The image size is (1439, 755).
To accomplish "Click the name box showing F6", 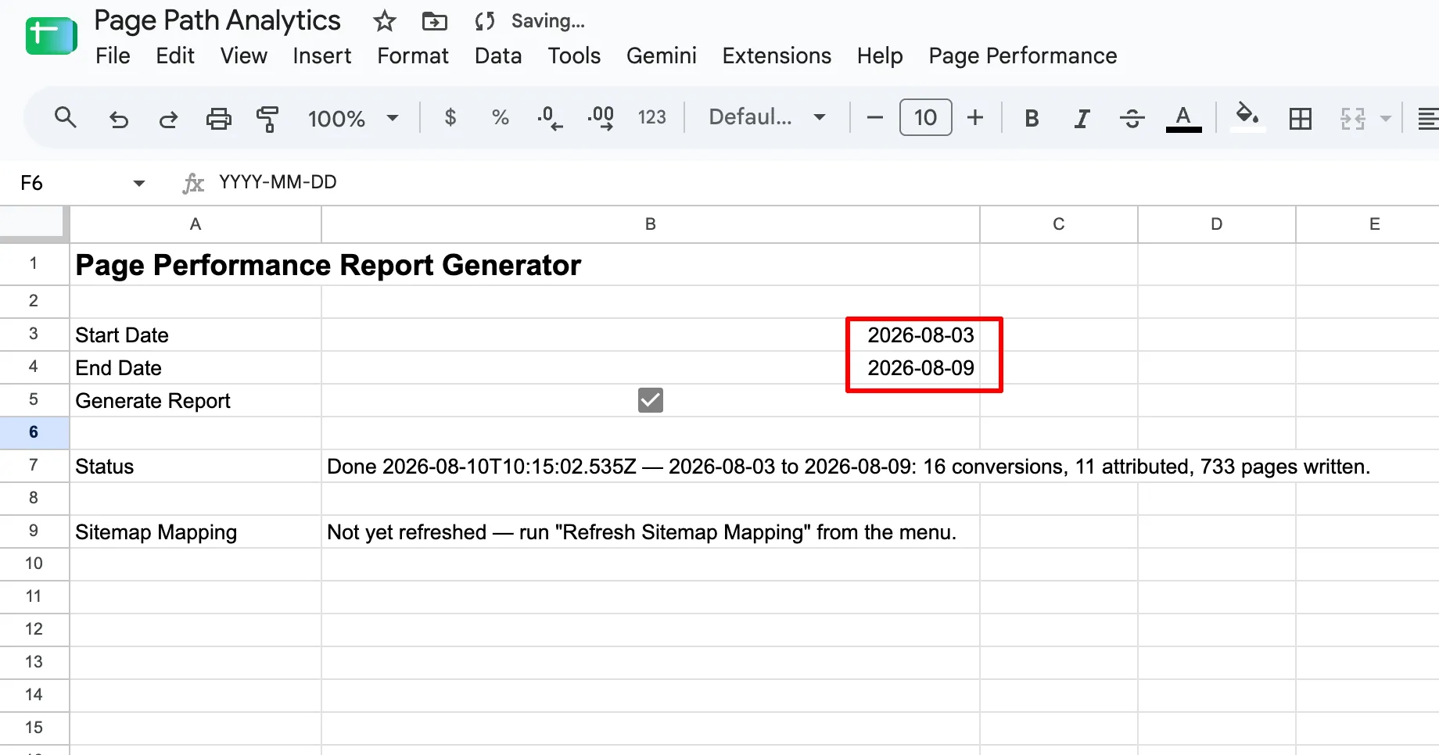I will coord(70,183).
